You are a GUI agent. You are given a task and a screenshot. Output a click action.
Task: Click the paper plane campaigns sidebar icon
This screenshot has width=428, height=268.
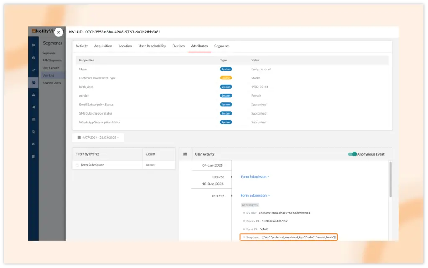pos(33,107)
